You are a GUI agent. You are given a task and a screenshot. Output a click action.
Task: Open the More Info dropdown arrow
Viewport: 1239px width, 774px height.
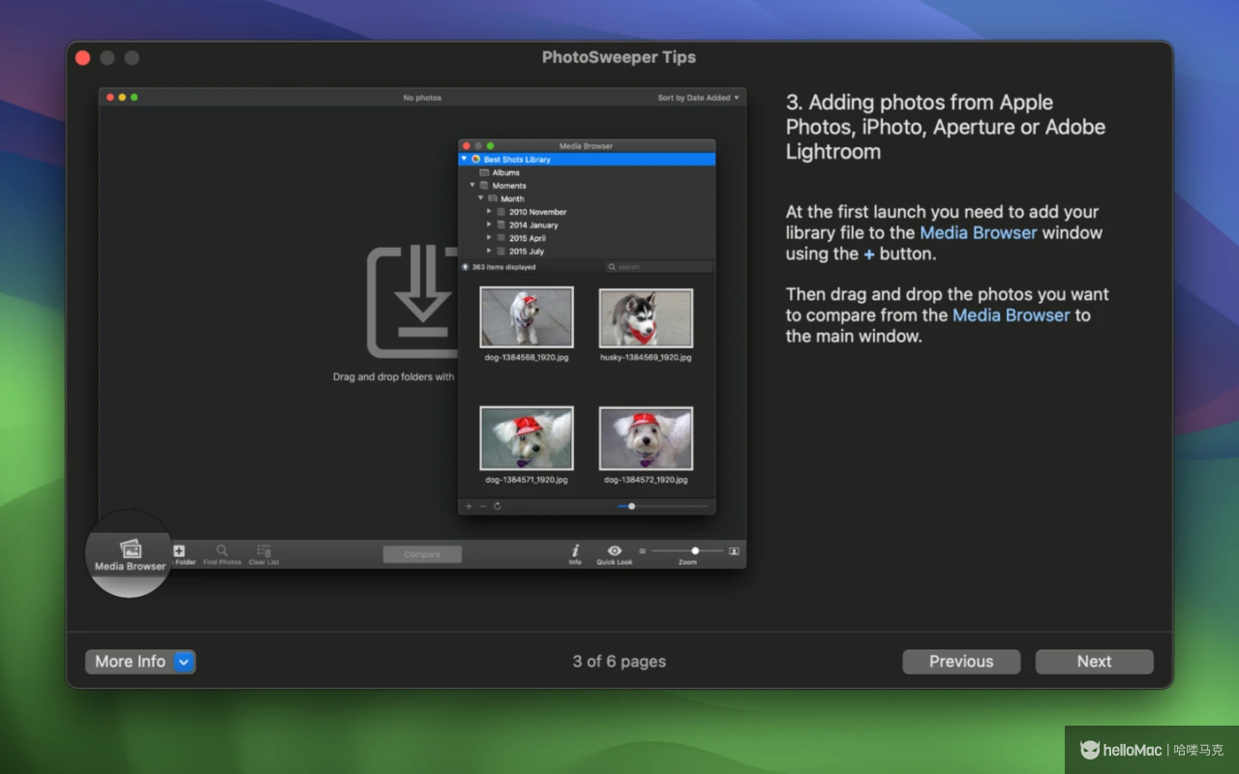click(x=184, y=662)
